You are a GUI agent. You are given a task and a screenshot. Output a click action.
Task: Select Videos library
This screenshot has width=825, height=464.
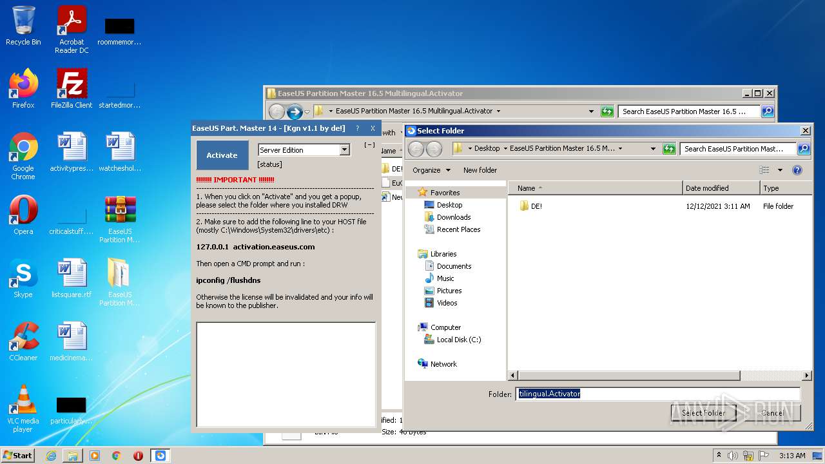pyautogui.click(x=442, y=303)
